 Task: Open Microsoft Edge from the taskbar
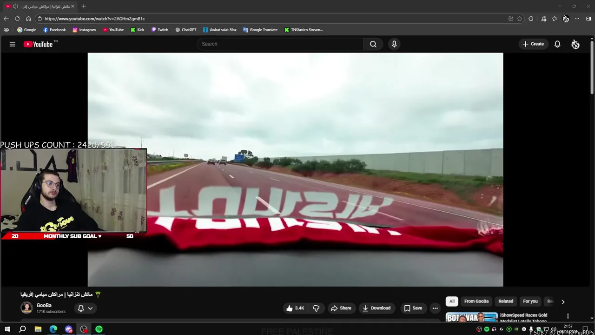(x=53, y=329)
